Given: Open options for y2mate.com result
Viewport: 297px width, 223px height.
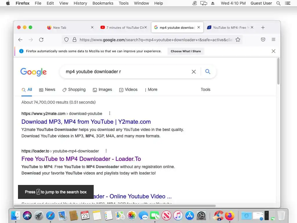Looking at the screenshot, I should coord(109,114).
